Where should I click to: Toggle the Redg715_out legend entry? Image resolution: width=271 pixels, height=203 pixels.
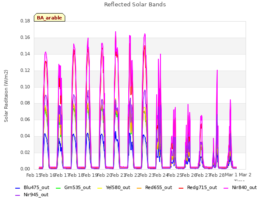tap(198, 187)
